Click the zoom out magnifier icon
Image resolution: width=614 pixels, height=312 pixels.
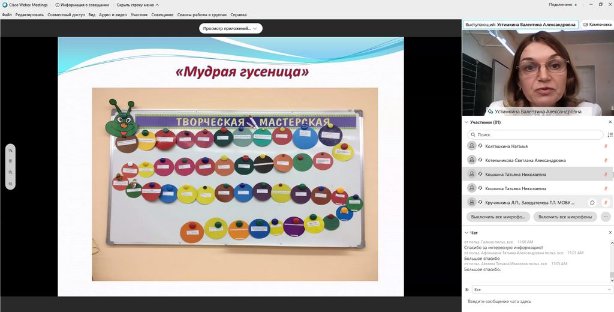pos(10,184)
